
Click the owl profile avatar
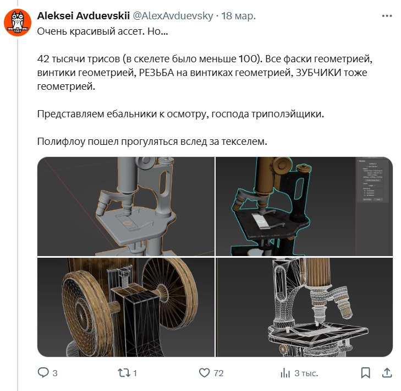click(18, 23)
